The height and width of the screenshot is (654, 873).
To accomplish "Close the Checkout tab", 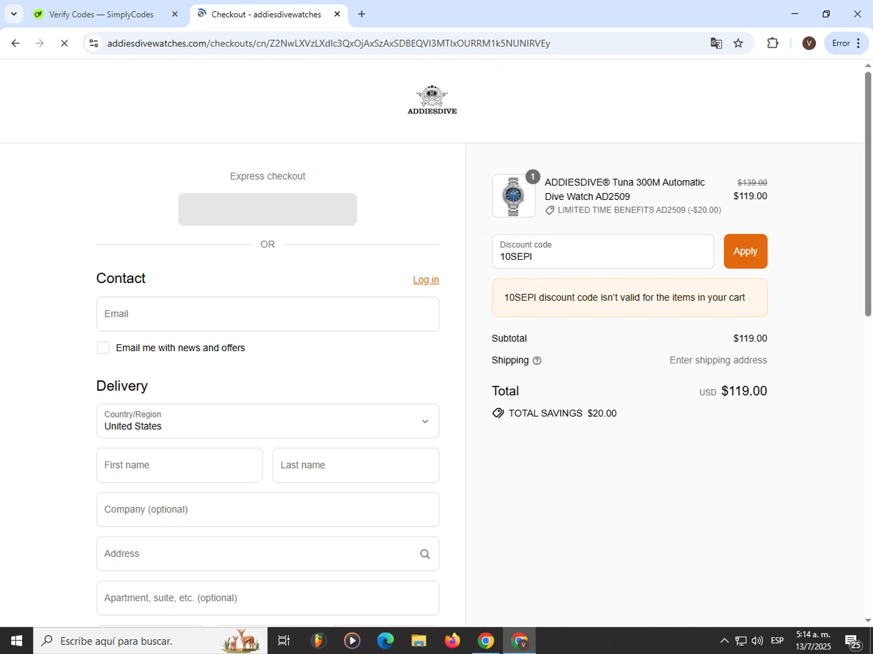I will (337, 14).
